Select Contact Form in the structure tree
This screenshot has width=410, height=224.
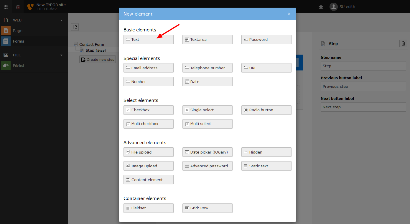pyautogui.click(x=91, y=44)
